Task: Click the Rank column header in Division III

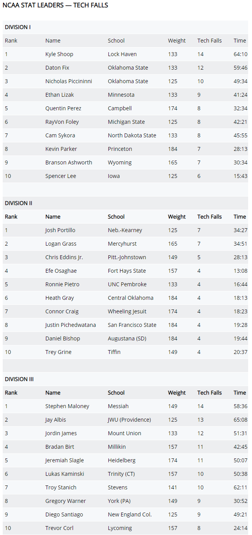Action: [x=11, y=393]
